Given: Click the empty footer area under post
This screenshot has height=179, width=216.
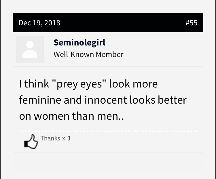Looking at the screenshot, I should [108, 161].
